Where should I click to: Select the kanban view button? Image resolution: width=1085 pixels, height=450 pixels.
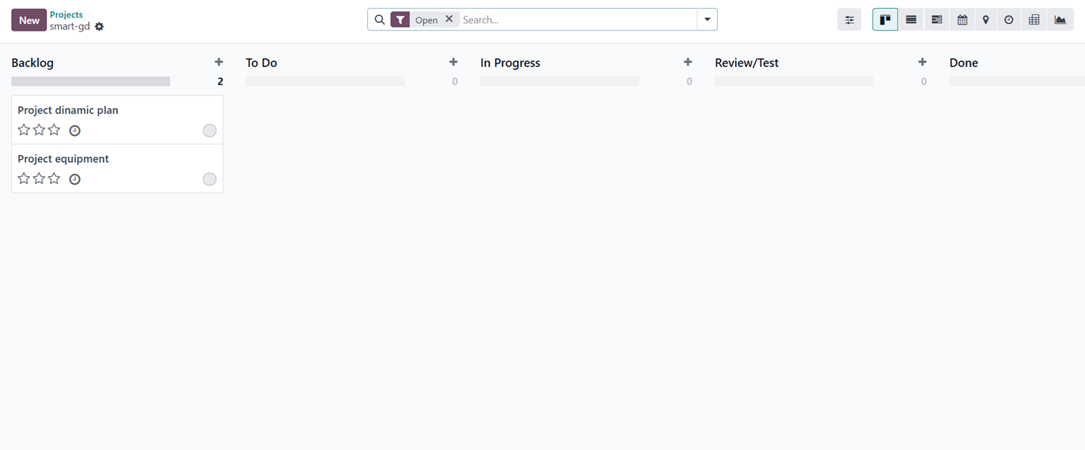click(x=885, y=20)
